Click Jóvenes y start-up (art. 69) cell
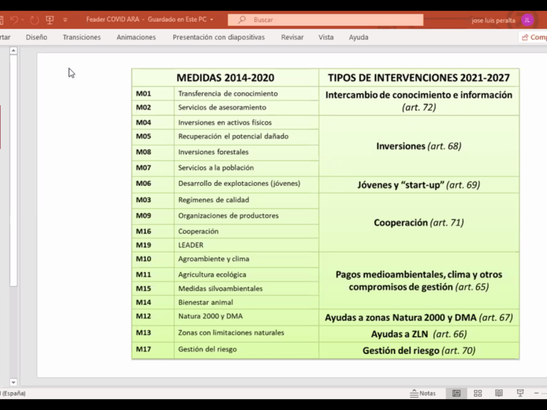 (x=418, y=184)
